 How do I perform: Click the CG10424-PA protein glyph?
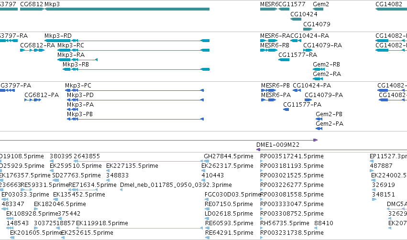tap(297, 90)
